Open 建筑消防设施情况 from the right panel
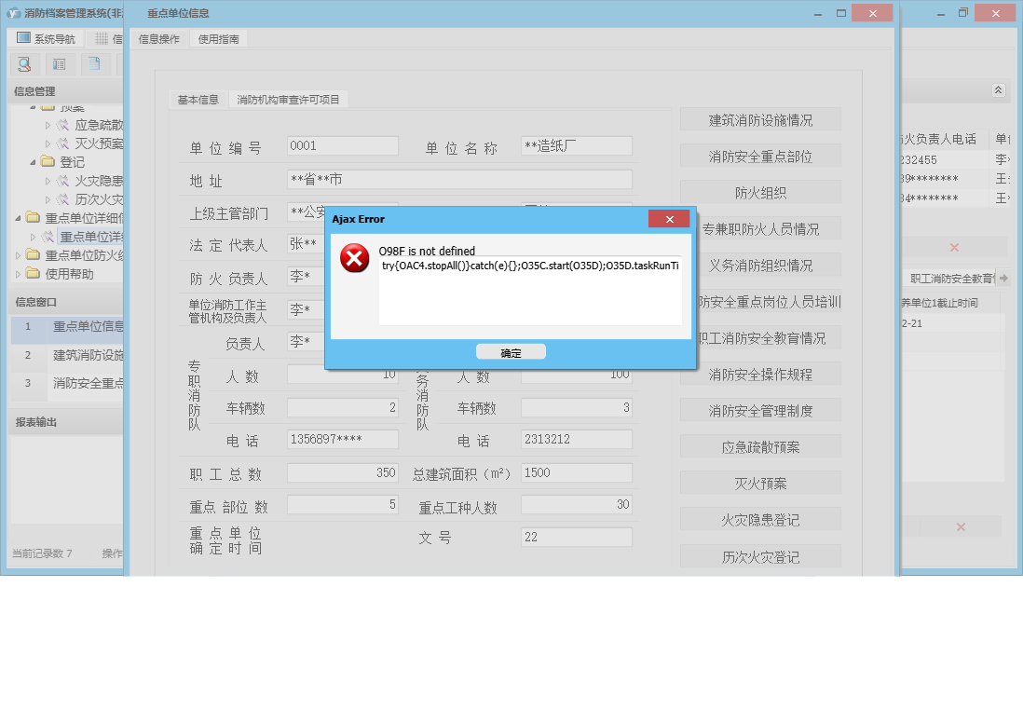The height and width of the screenshot is (710, 1023). (x=760, y=119)
